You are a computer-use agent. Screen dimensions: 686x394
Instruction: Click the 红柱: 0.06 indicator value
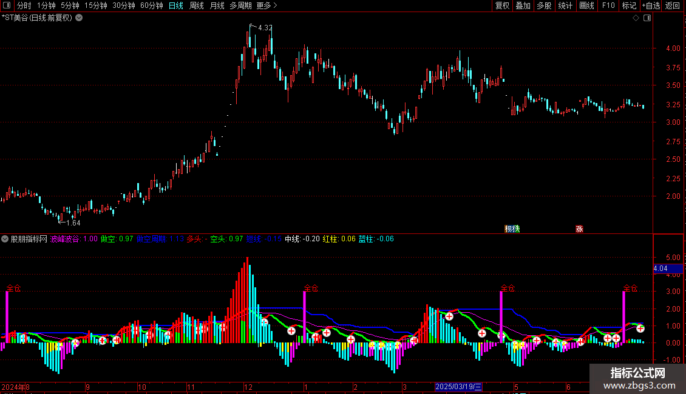pos(339,239)
